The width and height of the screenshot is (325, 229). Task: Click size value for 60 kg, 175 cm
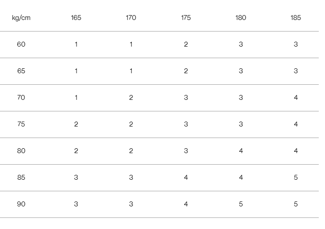[186, 44]
